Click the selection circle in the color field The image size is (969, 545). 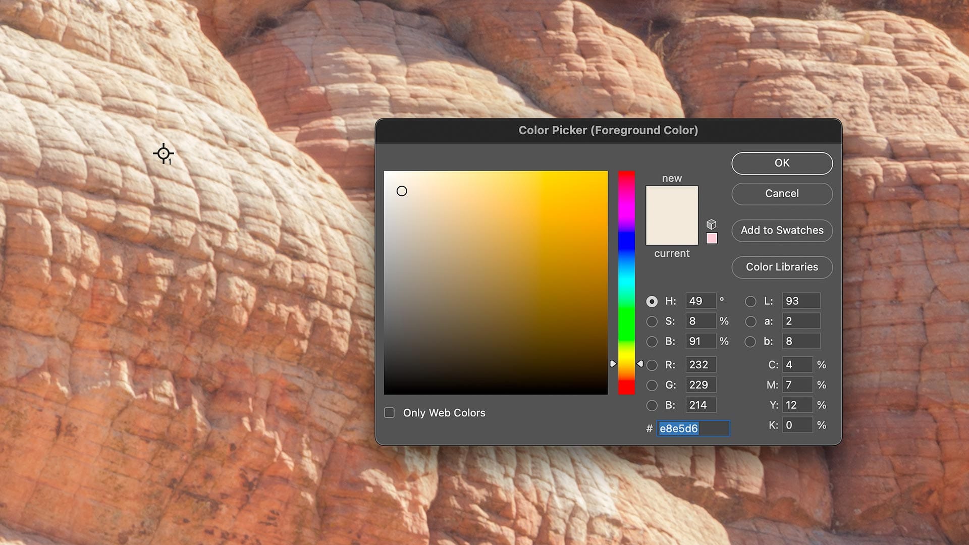click(402, 191)
